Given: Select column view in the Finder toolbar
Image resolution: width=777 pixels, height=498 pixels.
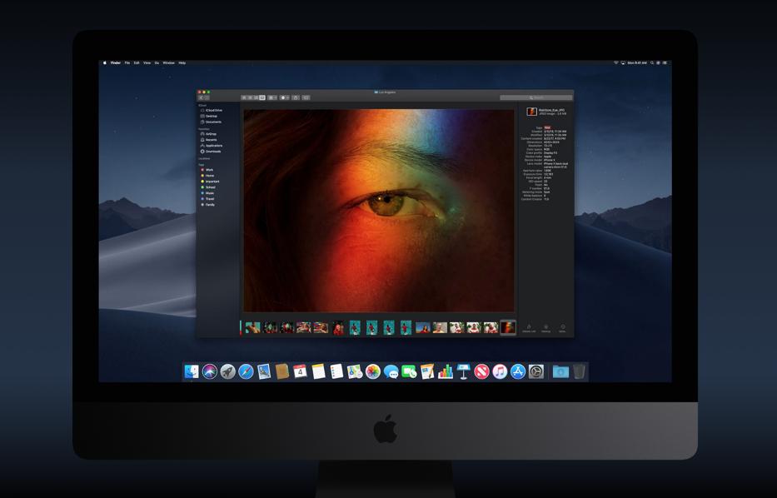Looking at the screenshot, I should click(x=256, y=97).
